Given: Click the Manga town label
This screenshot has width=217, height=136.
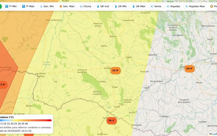Looking at the screenshot, I should coord(29,106).
